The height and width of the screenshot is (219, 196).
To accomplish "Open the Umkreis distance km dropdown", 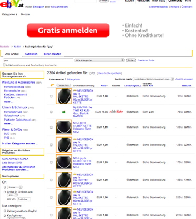I will click(x=13, y=195).
